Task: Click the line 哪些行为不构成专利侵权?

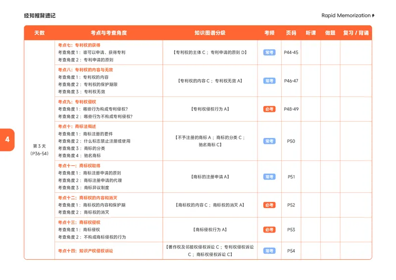Action: pos(108,116)
